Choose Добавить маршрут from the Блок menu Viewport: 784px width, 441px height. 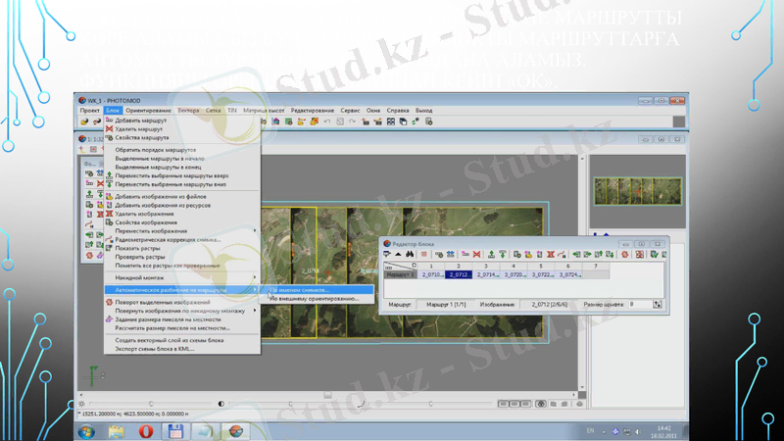coord(140,121)
